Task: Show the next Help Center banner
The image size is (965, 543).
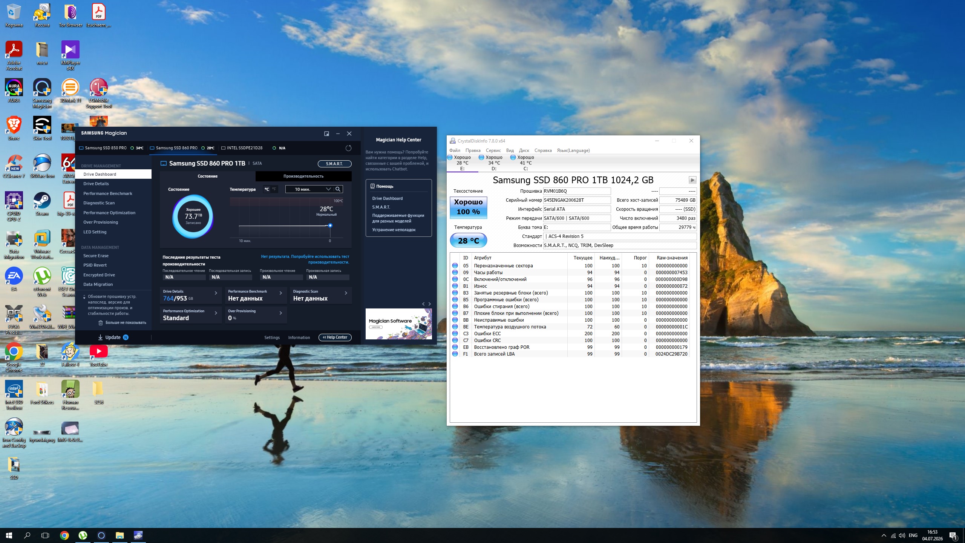Action: 430,304
